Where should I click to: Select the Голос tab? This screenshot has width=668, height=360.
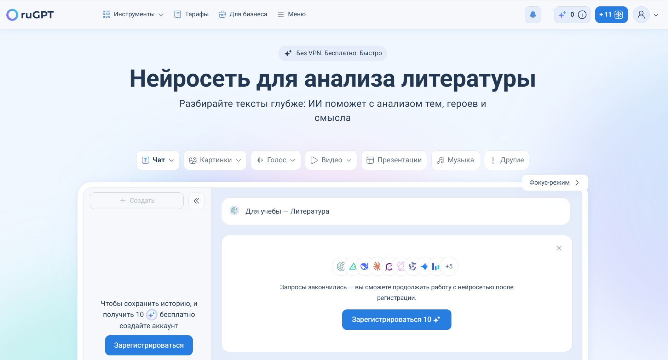(276, 160)
